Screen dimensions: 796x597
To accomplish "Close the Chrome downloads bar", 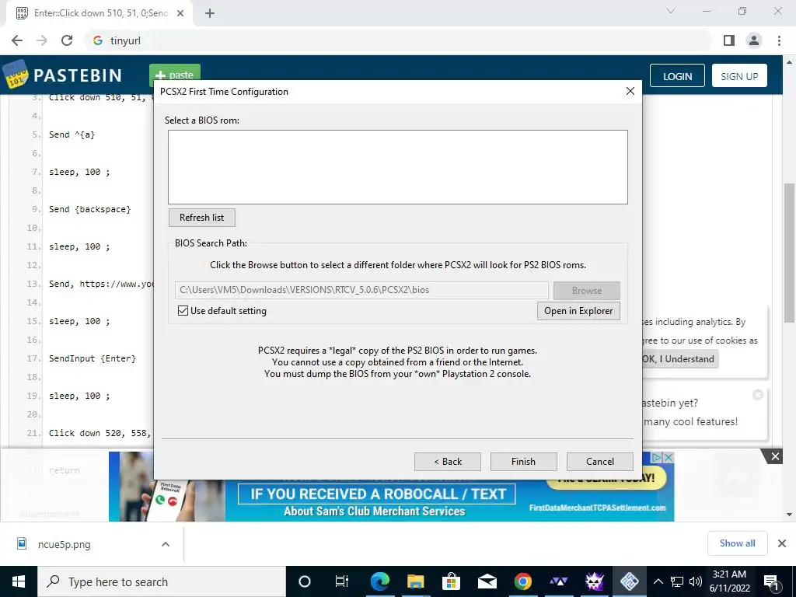I will (782, 543).
